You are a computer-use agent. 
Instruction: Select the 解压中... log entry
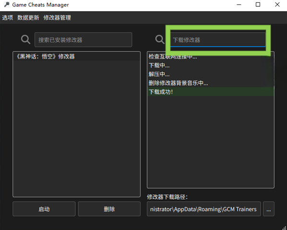coord(211,74)
